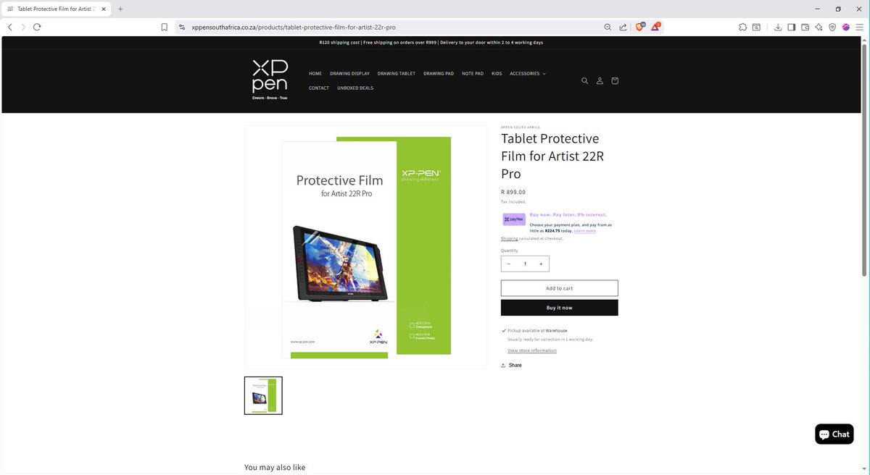Open the Brave Wallet icon
The image size is (870, 475).
pyautogui.click(x=805, y=27)
